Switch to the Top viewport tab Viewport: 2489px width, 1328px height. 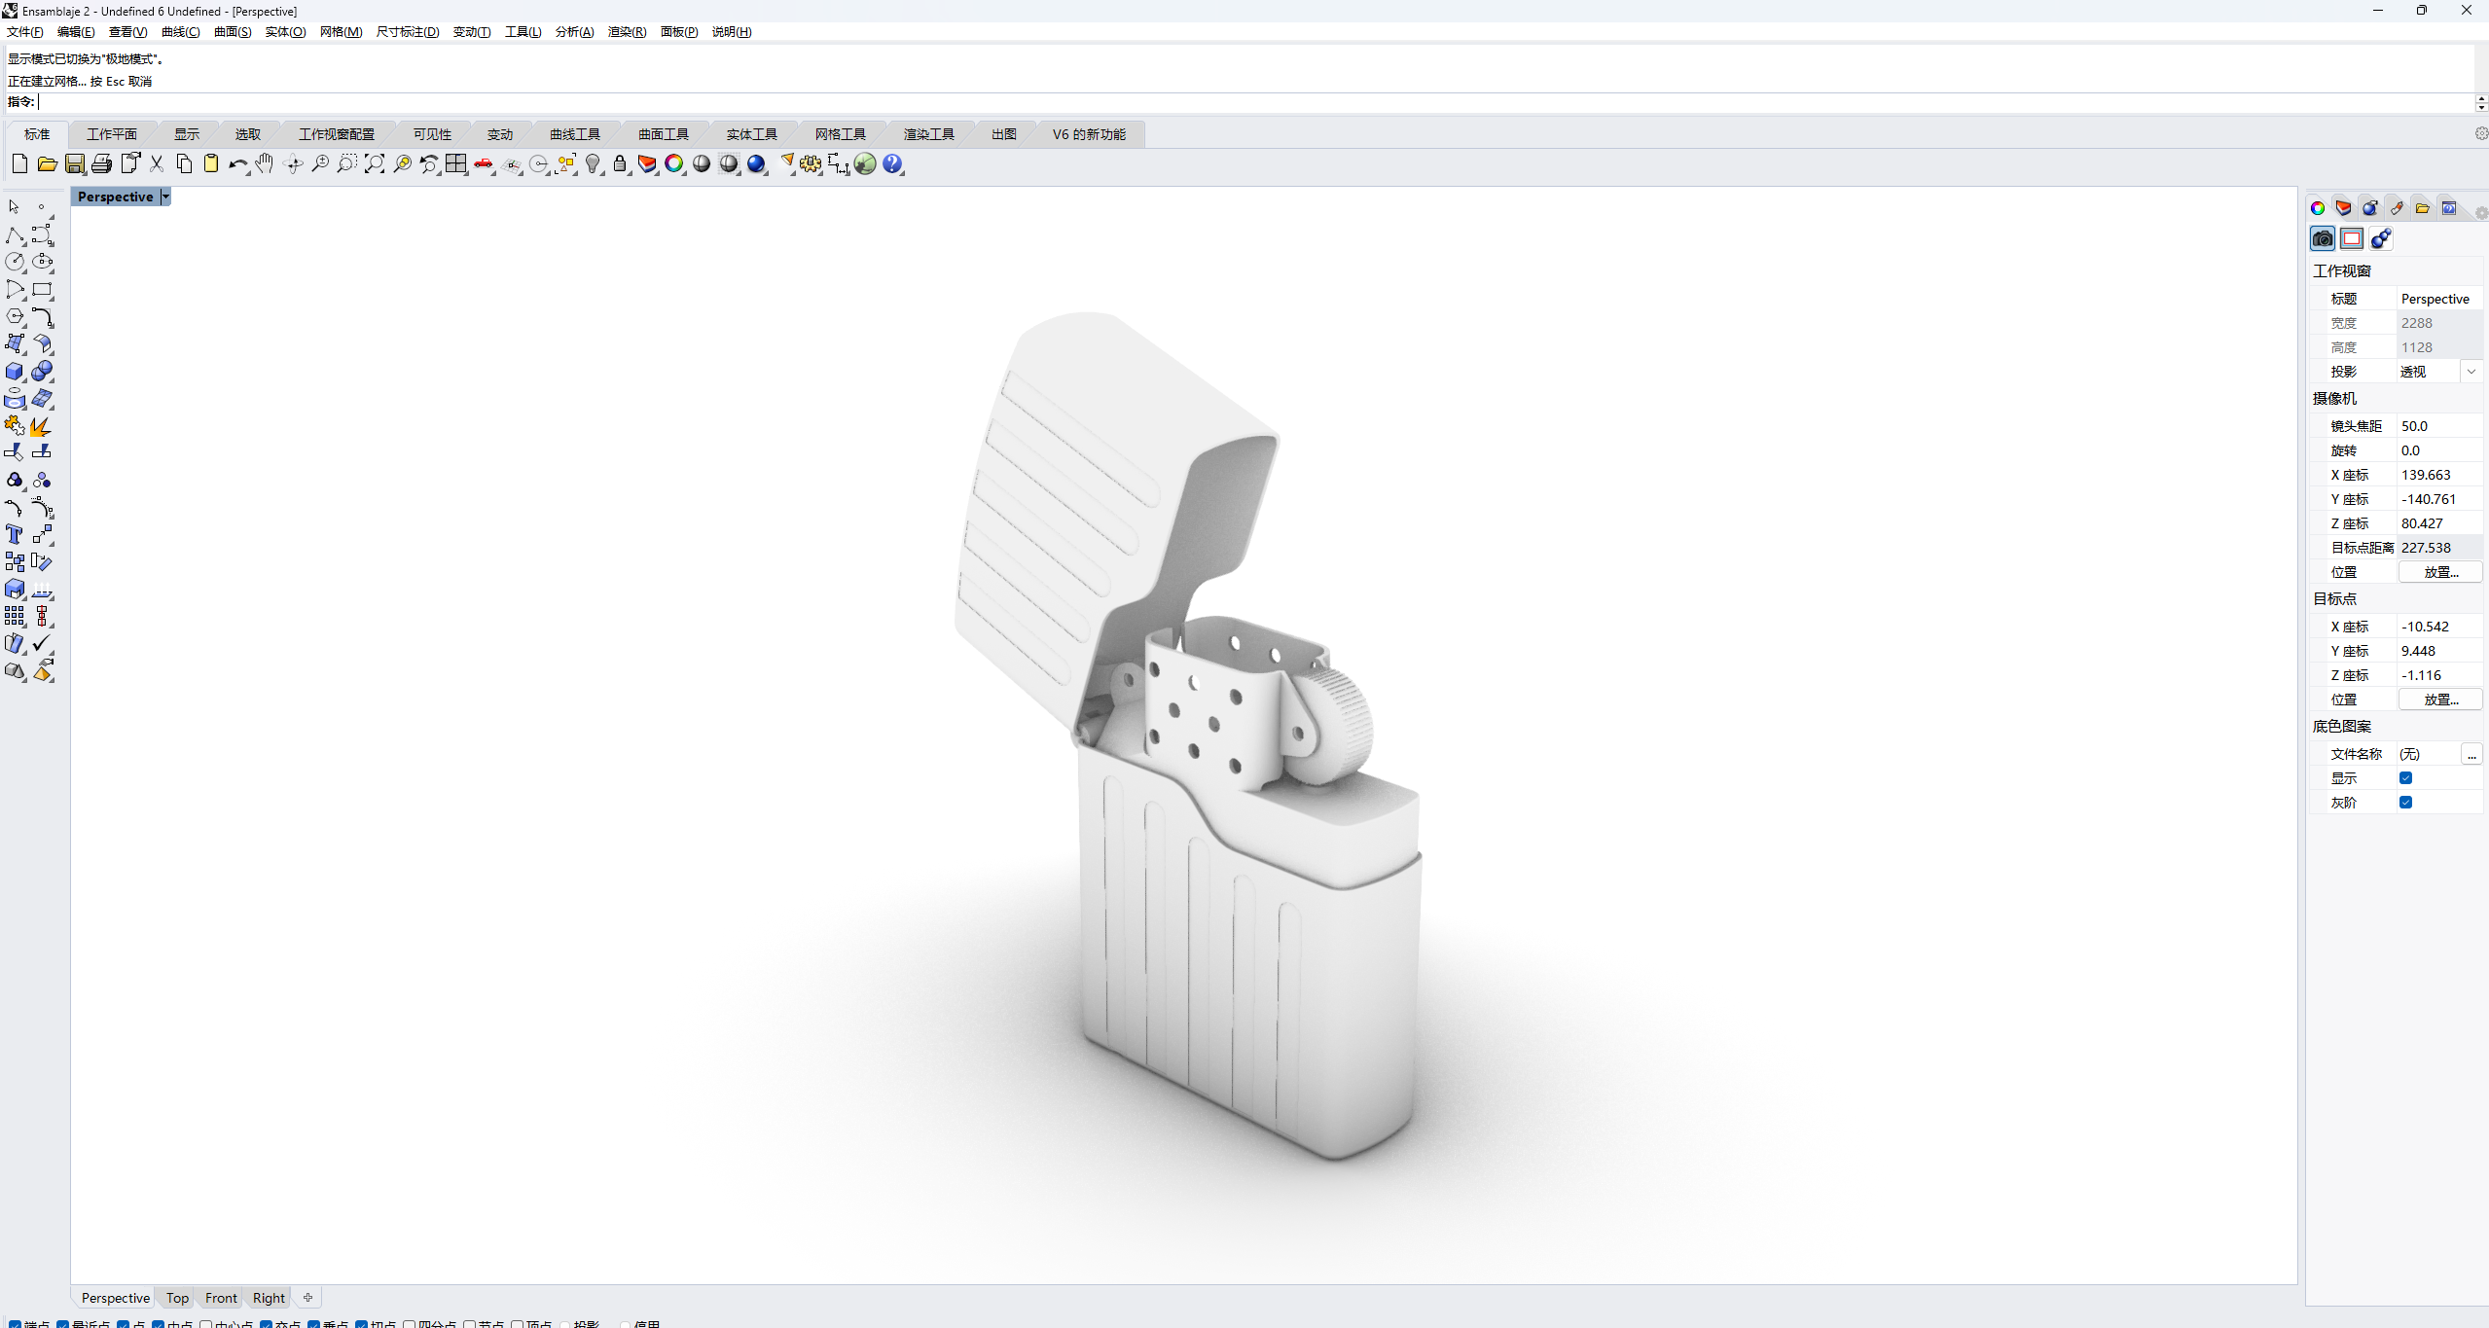click(177, 1298)
